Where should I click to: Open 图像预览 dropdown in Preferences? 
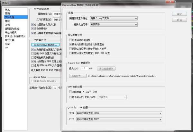[57, 14]
